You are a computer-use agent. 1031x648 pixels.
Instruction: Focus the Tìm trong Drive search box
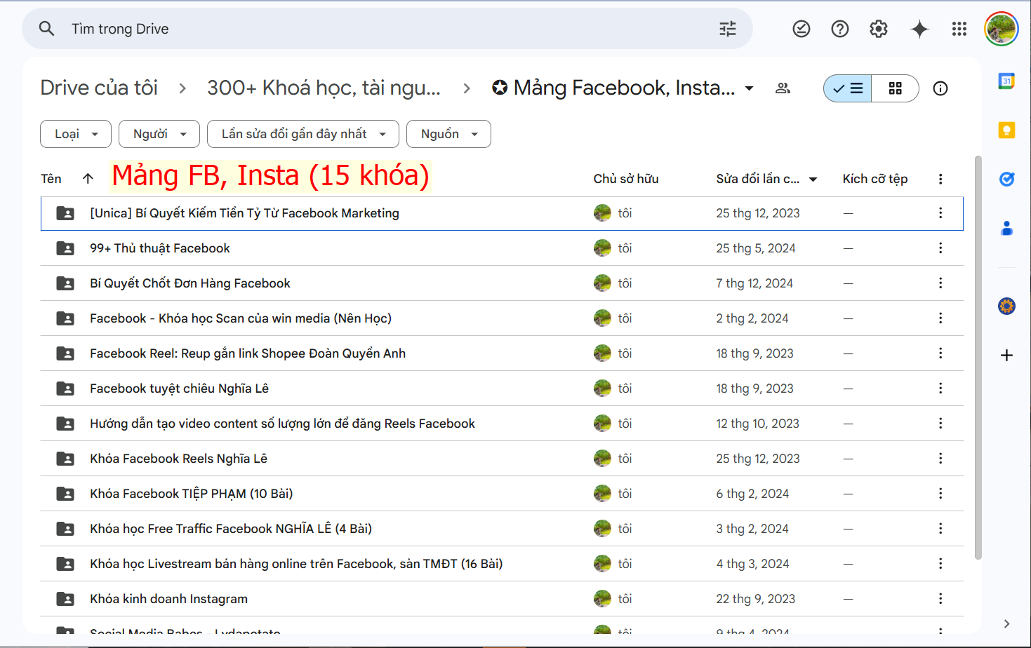point(387,29)
